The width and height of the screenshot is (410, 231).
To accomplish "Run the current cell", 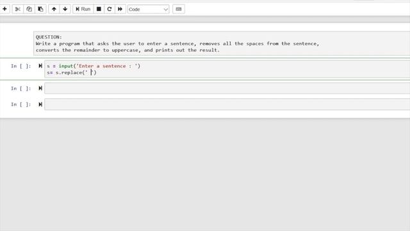I will [83, 9].
